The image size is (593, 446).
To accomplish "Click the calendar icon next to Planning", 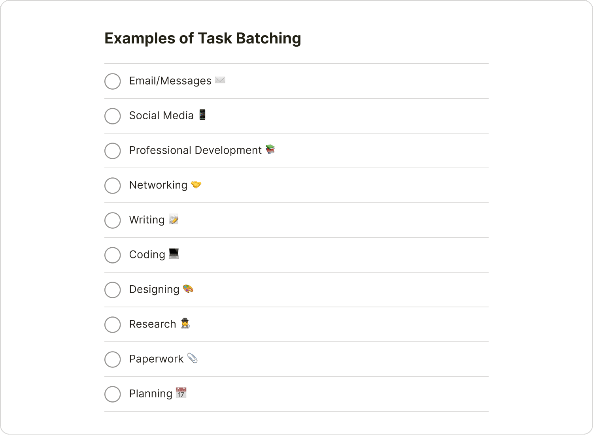I will coord(181,393).
